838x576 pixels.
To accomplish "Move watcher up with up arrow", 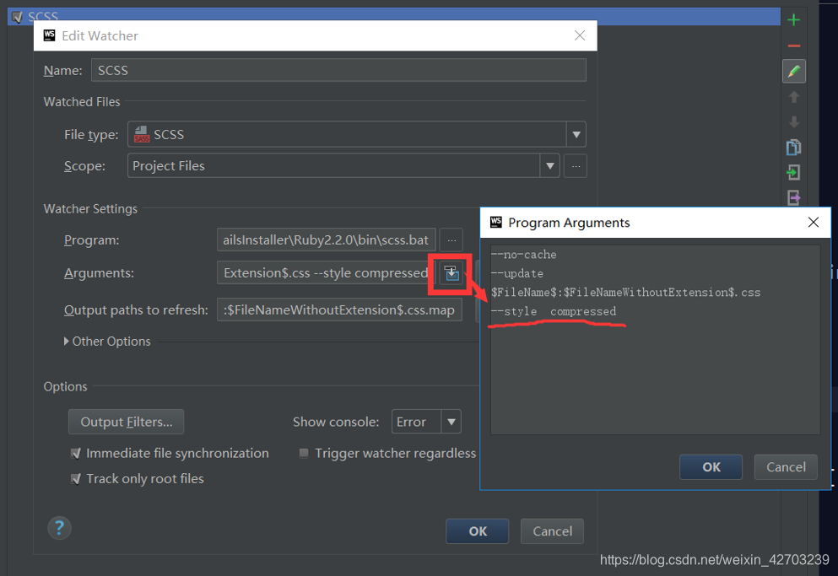I will click(793, 97).
